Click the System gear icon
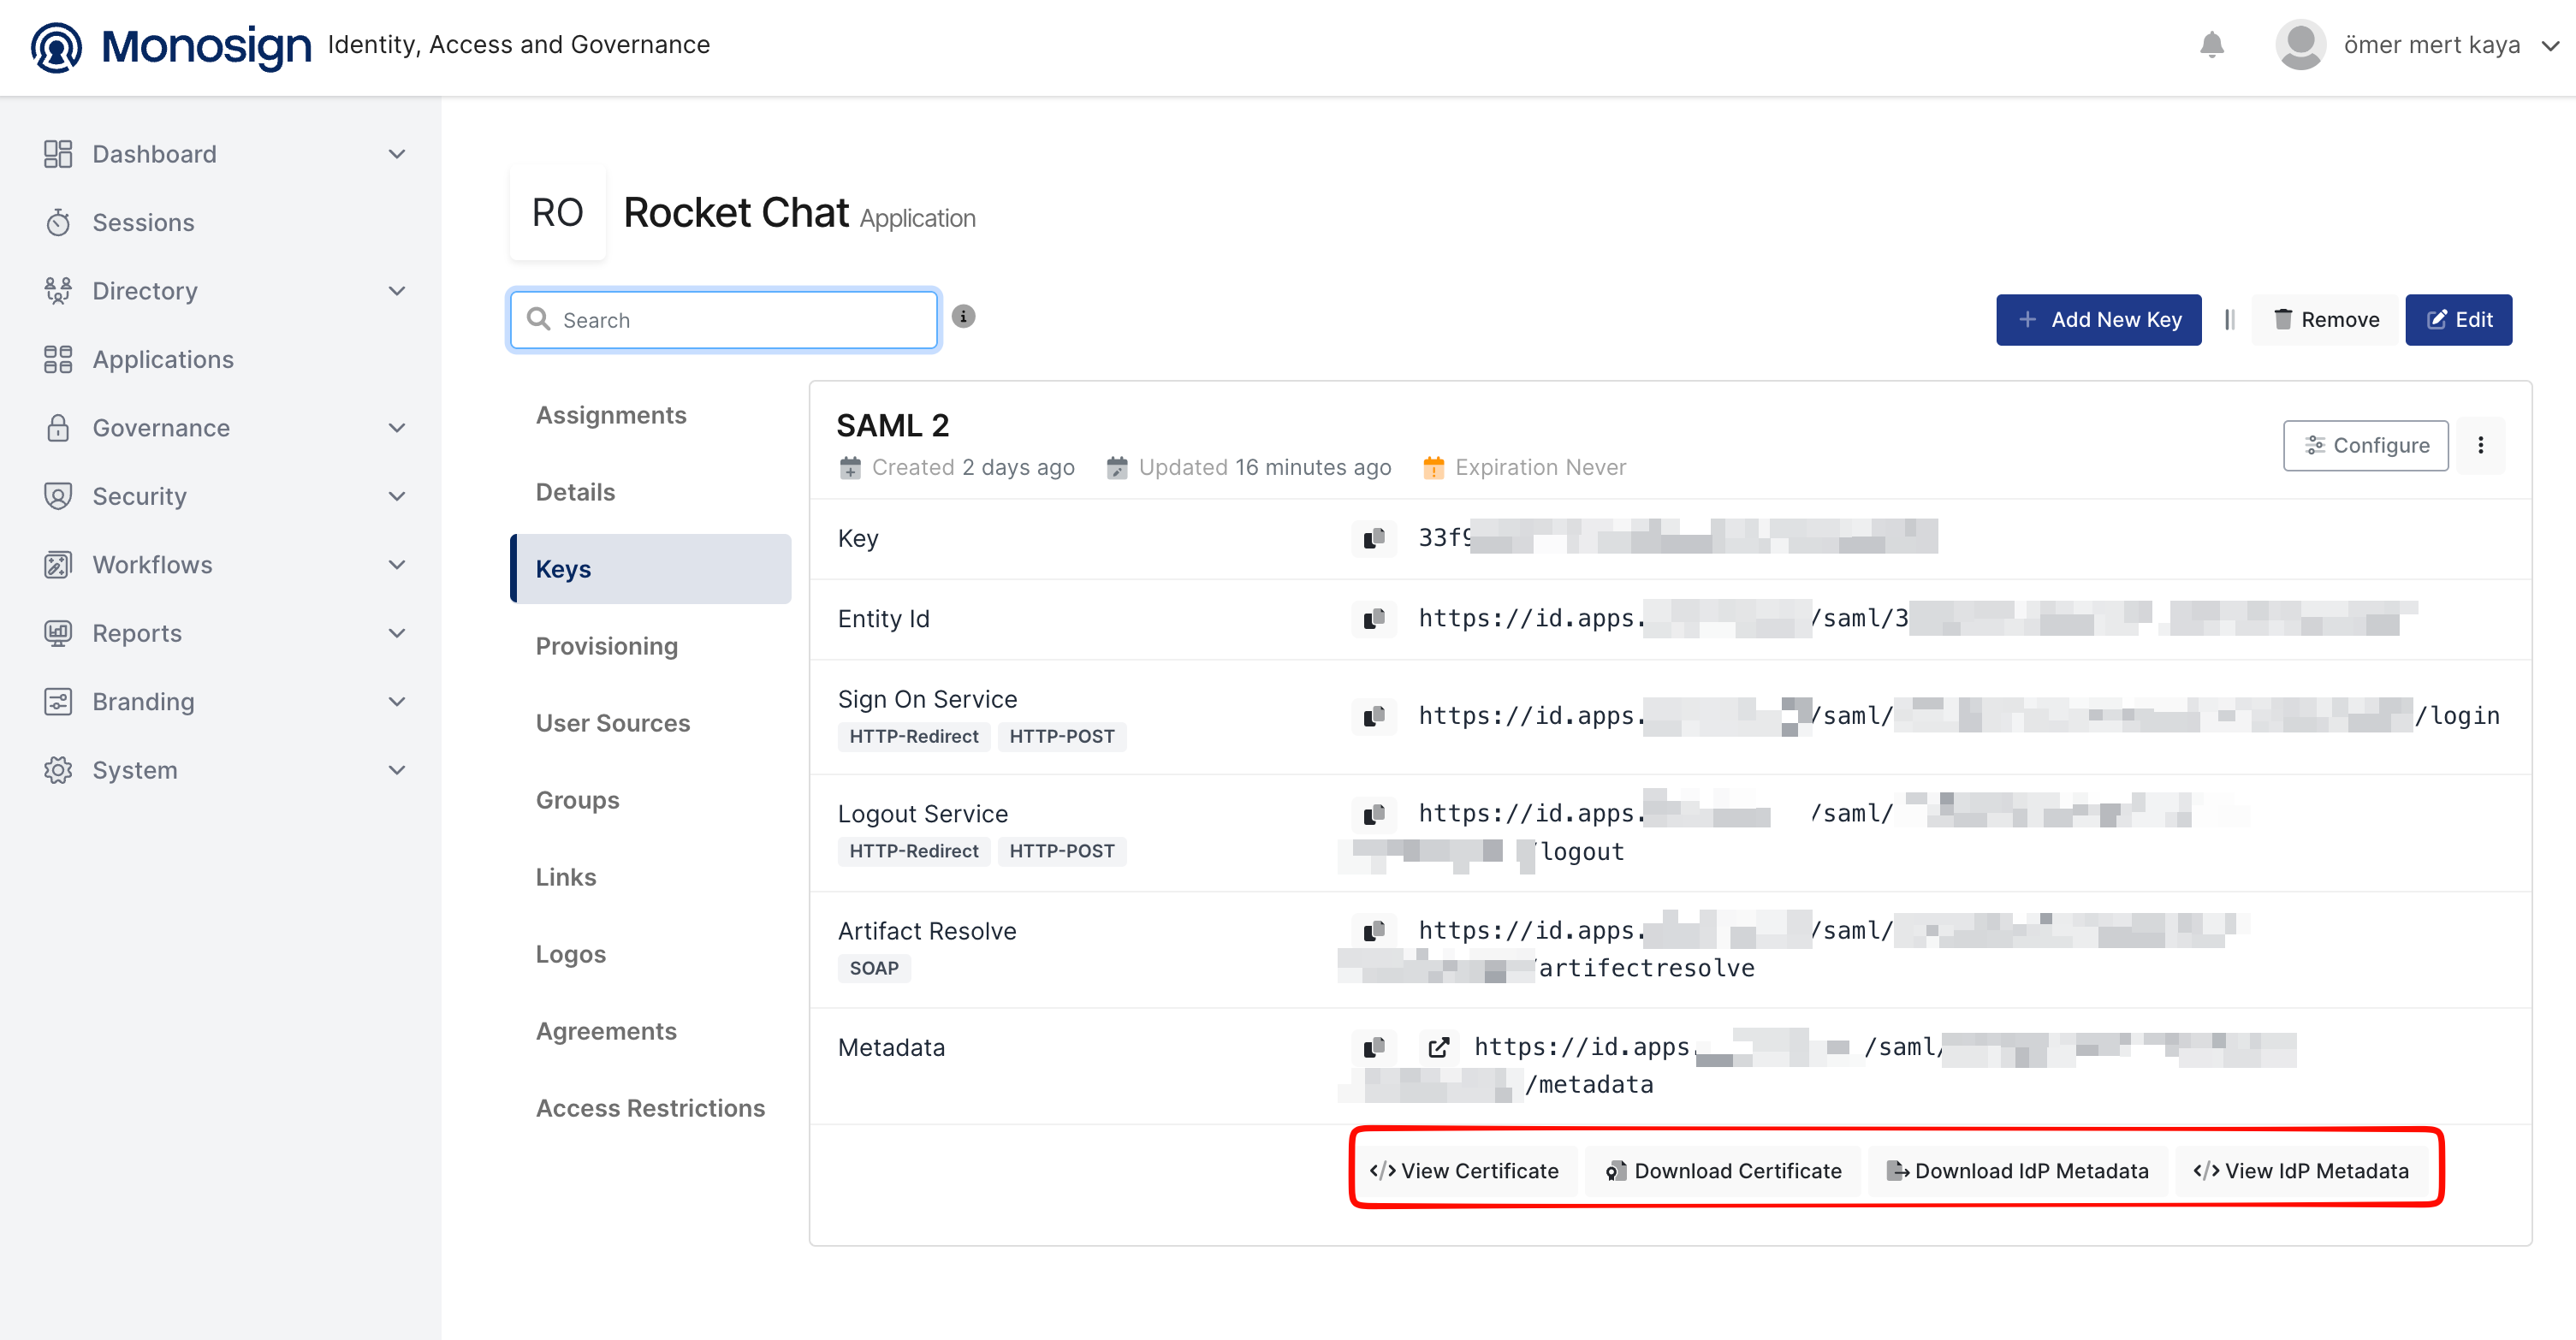The width and height of the screenshot is (2576, 1340). tap(58, 770)
